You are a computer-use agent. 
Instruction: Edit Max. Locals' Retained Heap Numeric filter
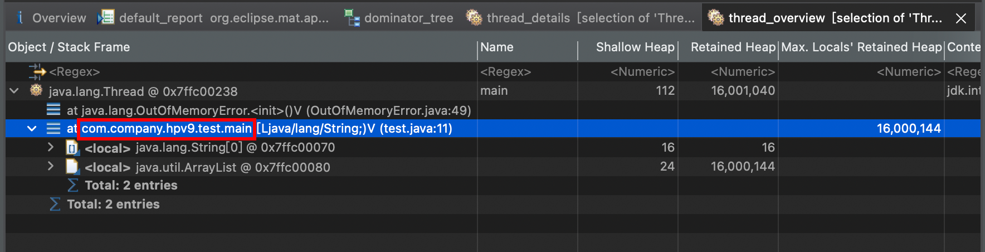click(x=909, y=72)
